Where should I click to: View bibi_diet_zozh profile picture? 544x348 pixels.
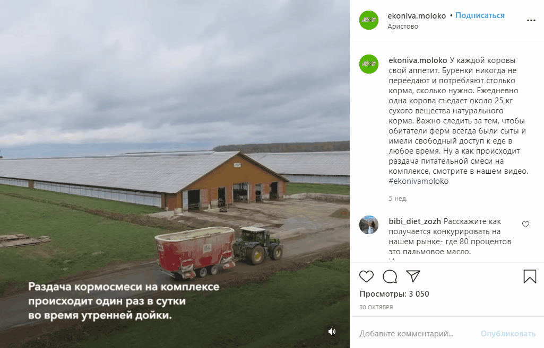pyautogui.click(x=369, y=225)
